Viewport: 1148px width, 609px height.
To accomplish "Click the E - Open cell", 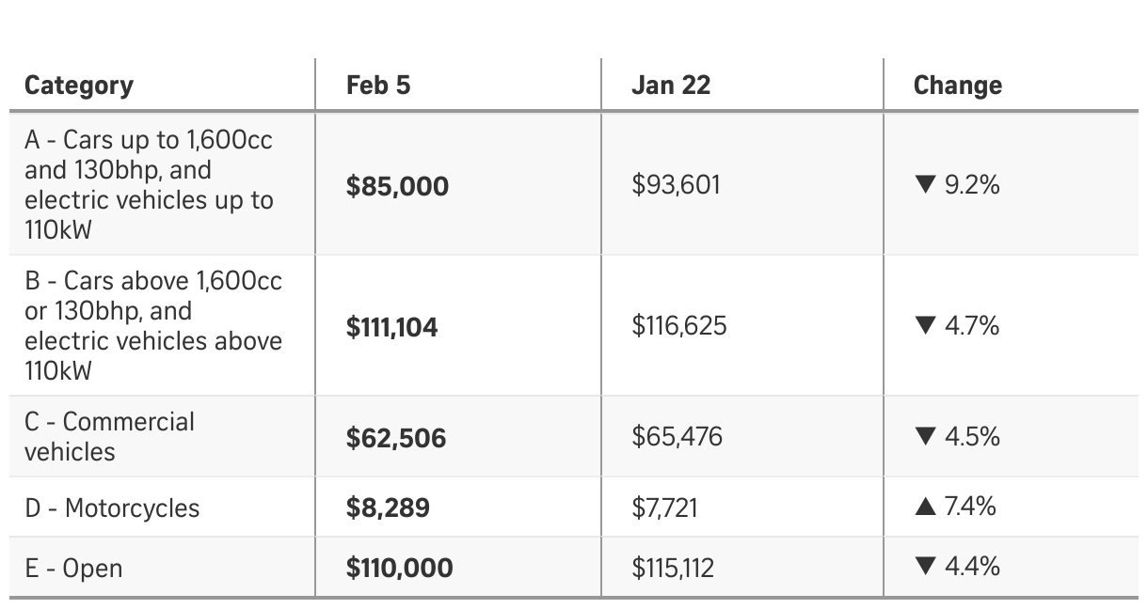I will pyautogui.click(x=73, y=569).
